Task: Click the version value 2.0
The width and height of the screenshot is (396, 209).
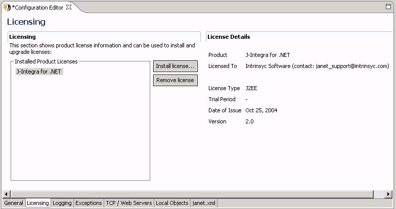Action: tap(249, 121)
